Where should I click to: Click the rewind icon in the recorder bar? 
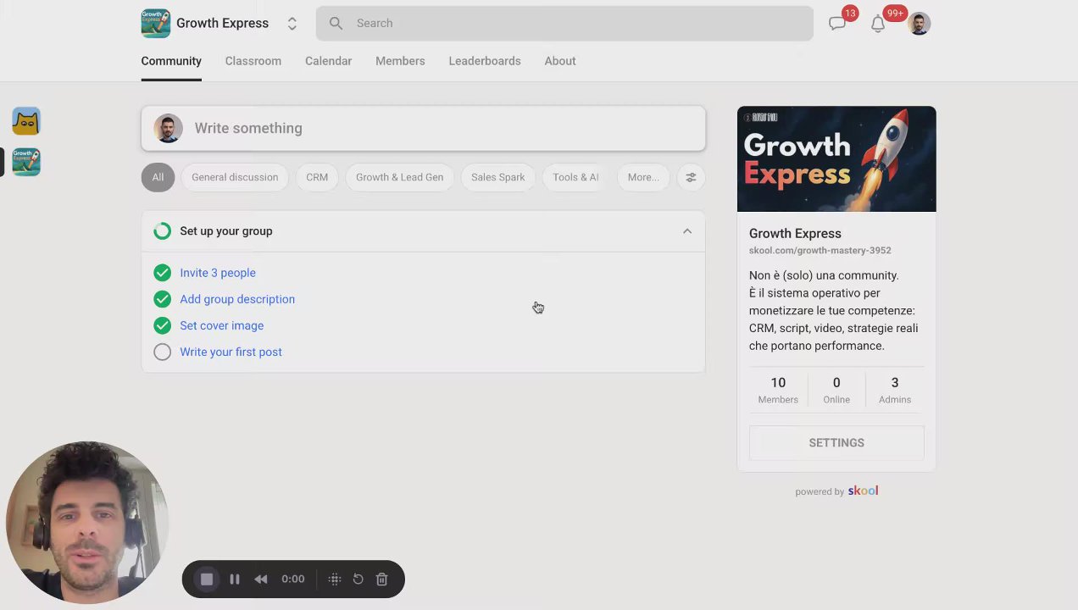(x=261, y=579)
